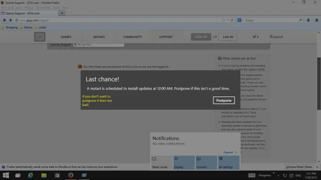Launch Internet Explorer from the taskbar

coord(31,175)
